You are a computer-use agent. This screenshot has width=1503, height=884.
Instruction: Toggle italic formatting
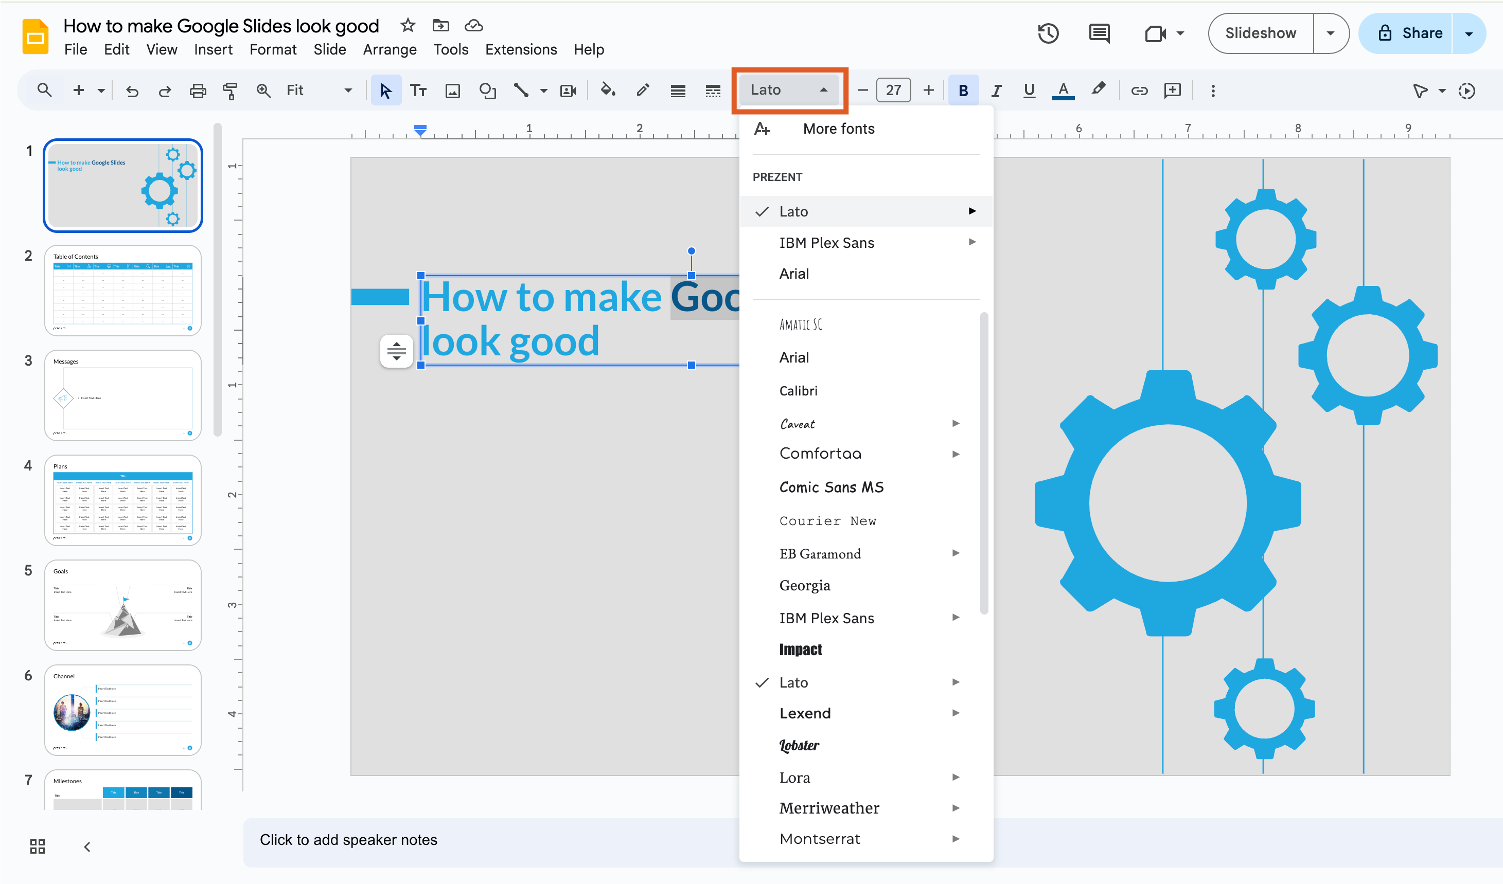point(996,91)
